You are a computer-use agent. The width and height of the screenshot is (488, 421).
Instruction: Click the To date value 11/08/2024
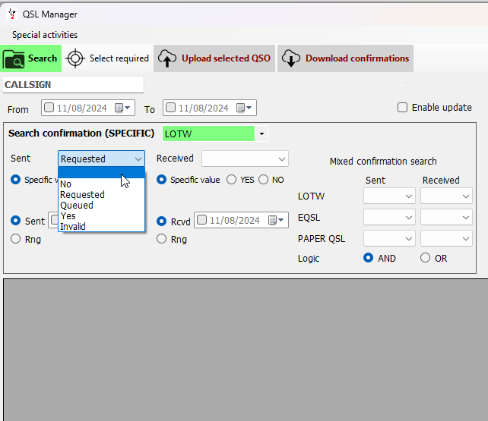pyautogui.click(x=204, y=108)
